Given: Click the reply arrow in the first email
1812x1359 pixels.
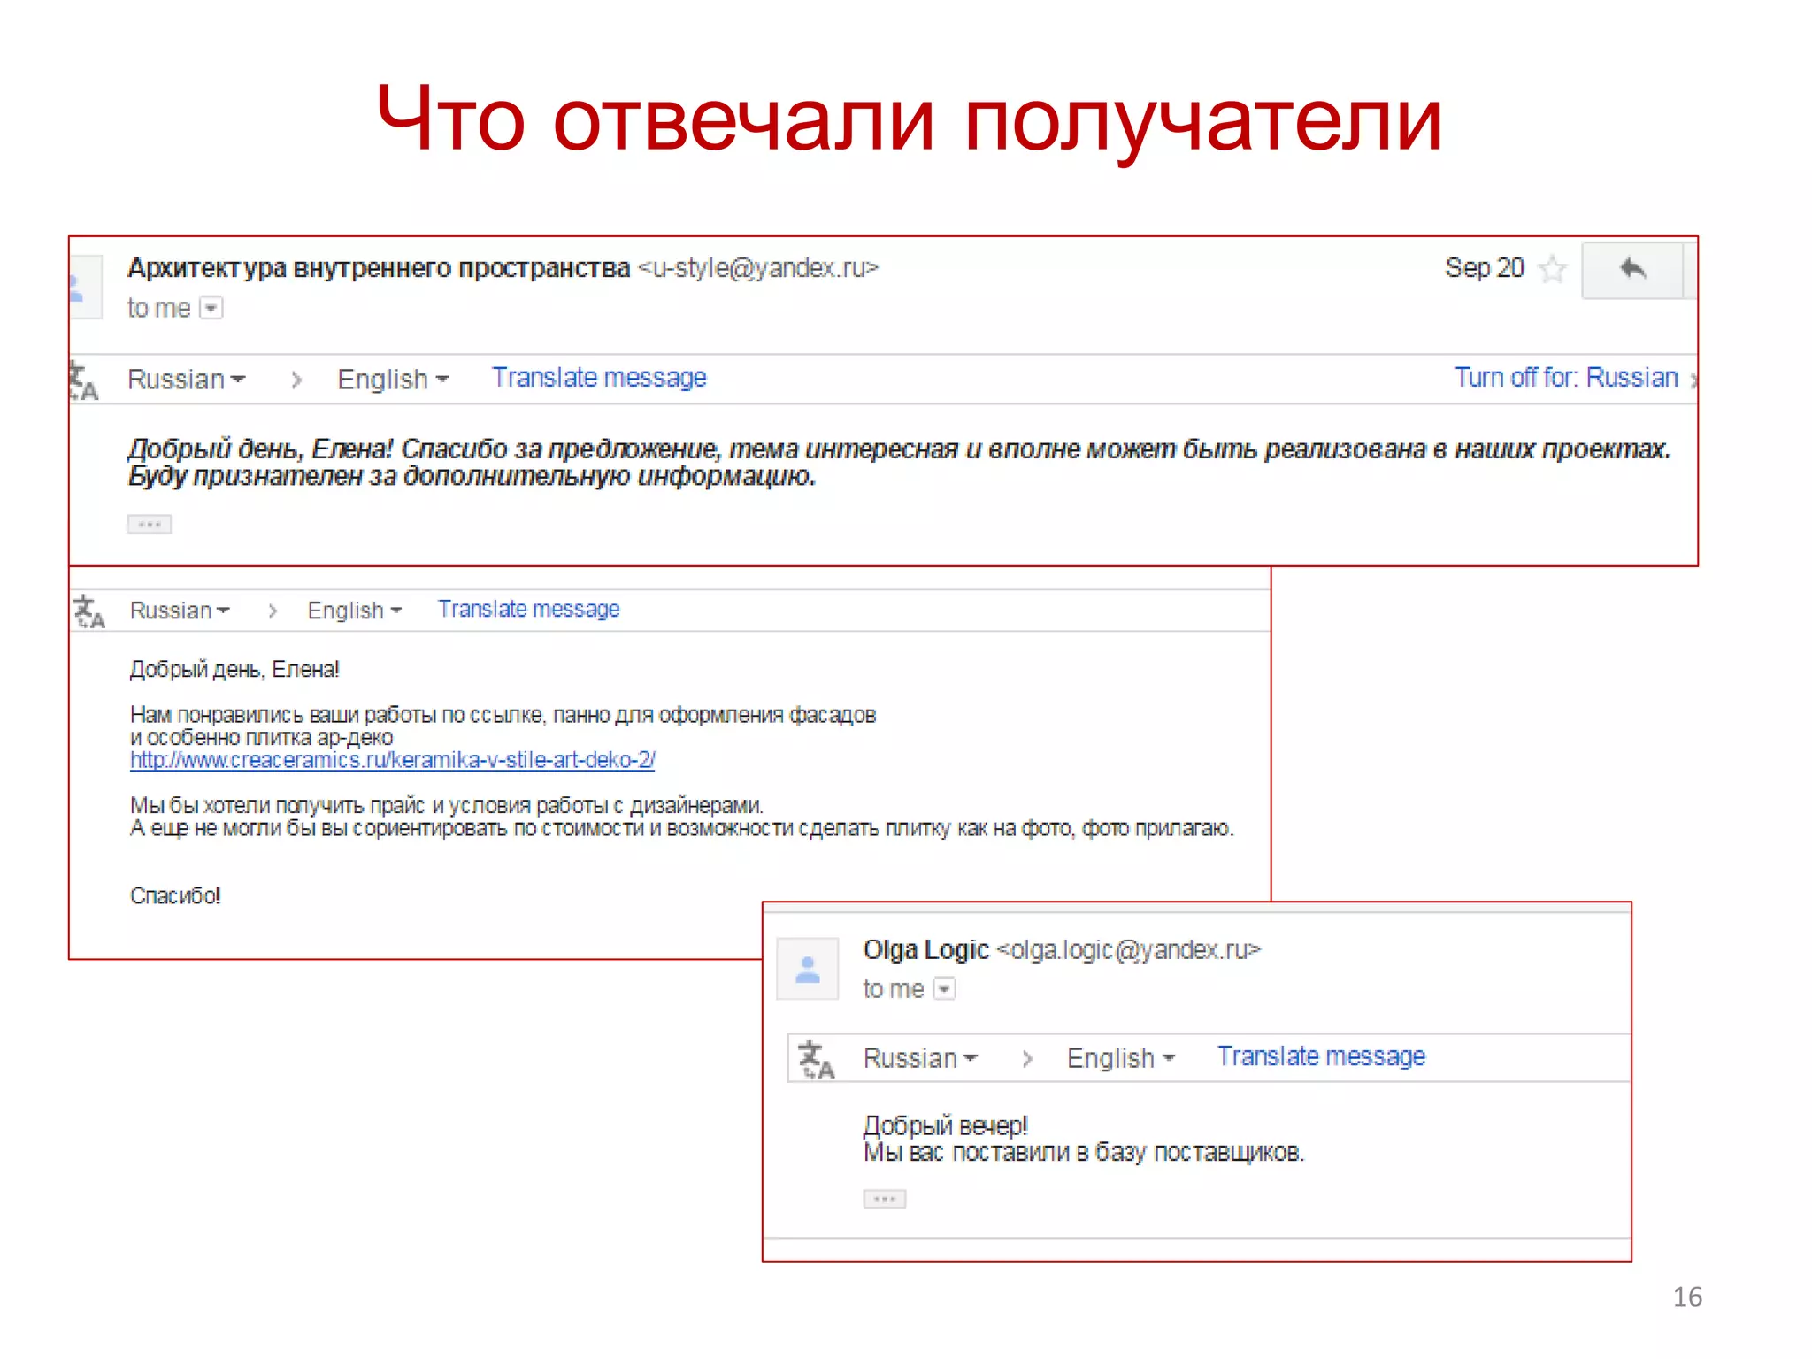Looking at the screenshot, I should click(x=1632, y=270).
